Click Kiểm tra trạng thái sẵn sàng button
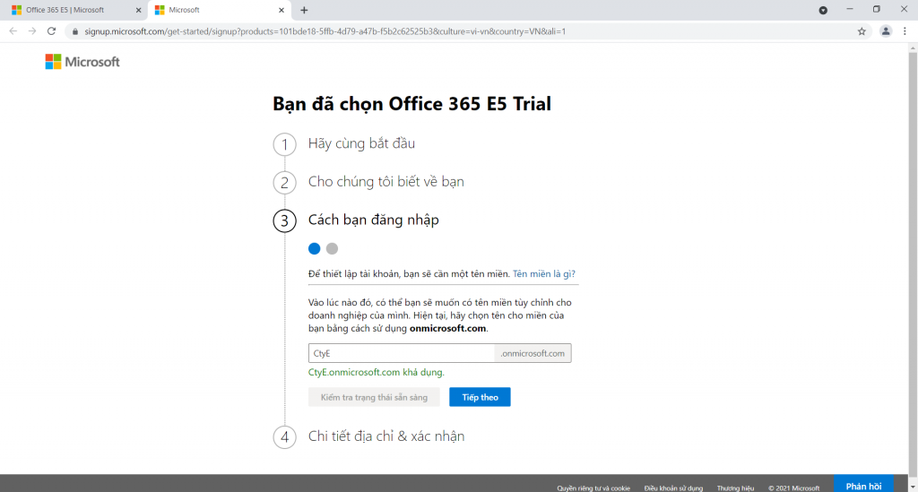Image resolution: width=918 pixels, height=492 pixels. (x=374, y=397)
